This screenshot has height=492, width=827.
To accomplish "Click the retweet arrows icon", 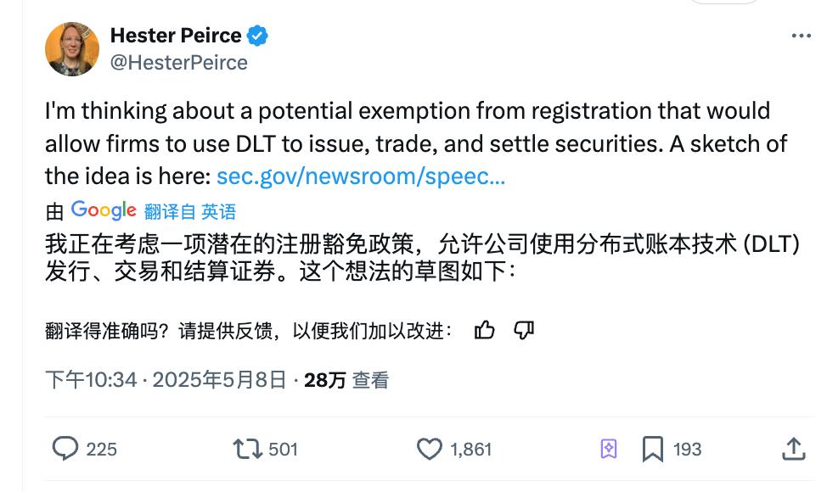I will [x=248, y=448].
